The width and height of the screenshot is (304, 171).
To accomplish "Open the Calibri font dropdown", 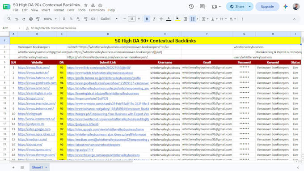I will [x=109, y=19].
